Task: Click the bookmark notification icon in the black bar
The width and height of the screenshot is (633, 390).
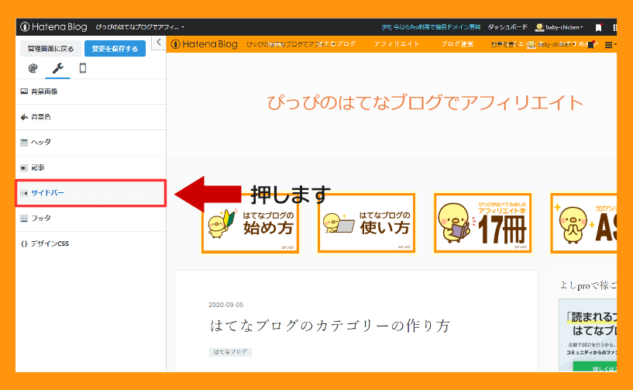Action: [x=599, y=27]
